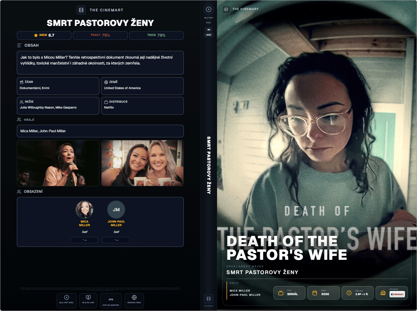This screenshot has width=417, height=311.
Task: Select the Trakt 79% rating pill
Action: (x=100, y=35)
